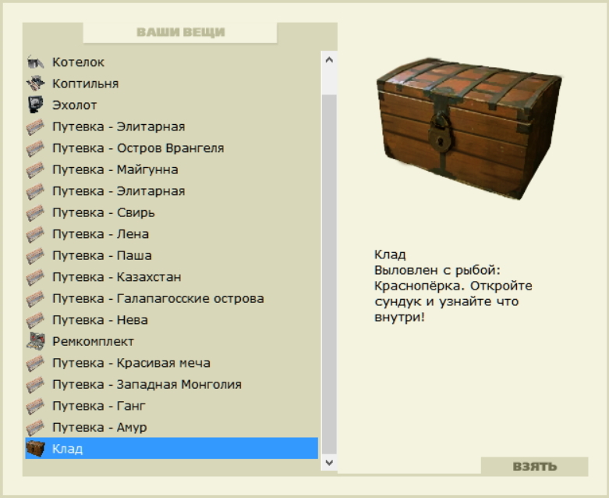Viewport: 609px width, 498px height.
Task: Click ticket icon beside Галапагосские острова
Action: point(35,299)
